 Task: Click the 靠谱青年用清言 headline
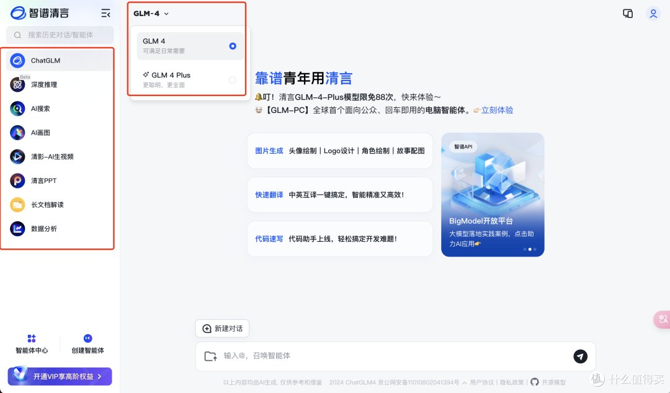click(303, 79)
